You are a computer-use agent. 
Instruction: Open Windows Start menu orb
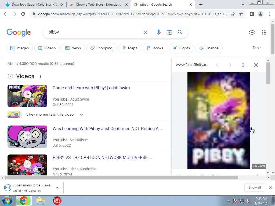(x=7, y=201)
